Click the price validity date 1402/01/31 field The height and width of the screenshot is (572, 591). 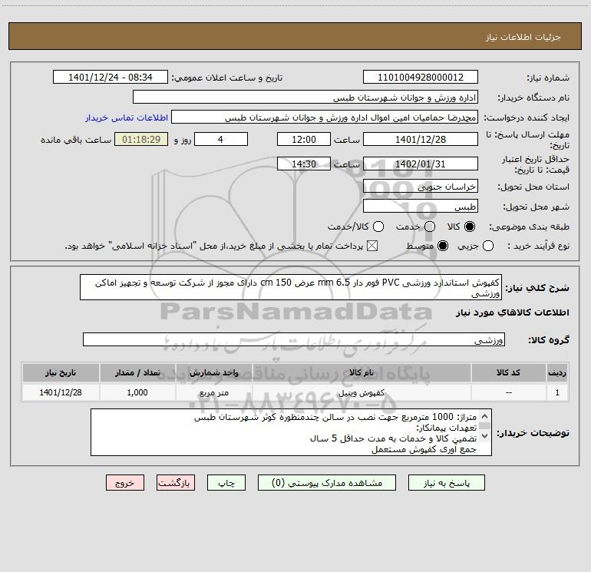point(421,164)
